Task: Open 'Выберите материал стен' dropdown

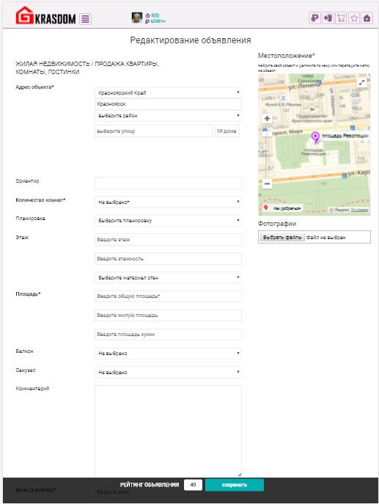Action: pos(168,277)
